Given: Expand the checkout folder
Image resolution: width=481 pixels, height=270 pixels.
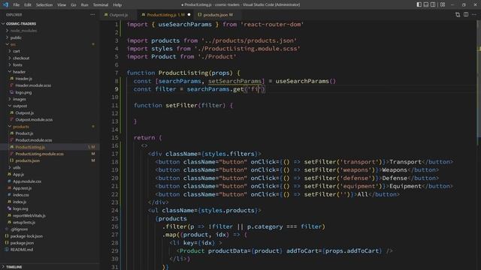Looking at the screenshot, I should coord(21,58).
